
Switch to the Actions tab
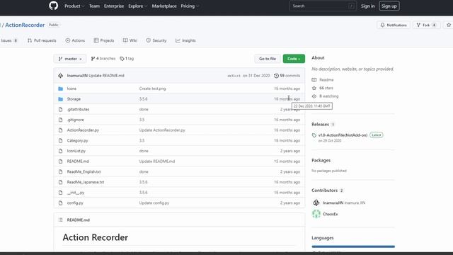click(75, 40)
